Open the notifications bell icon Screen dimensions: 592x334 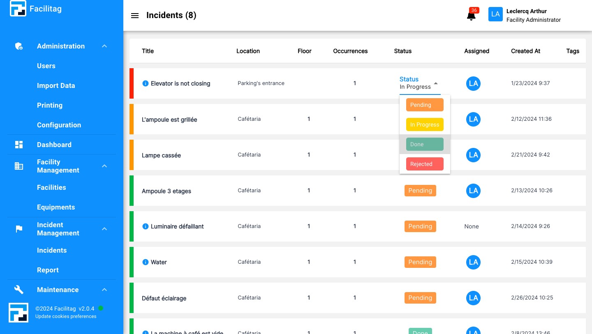click(x=471, y=16)
